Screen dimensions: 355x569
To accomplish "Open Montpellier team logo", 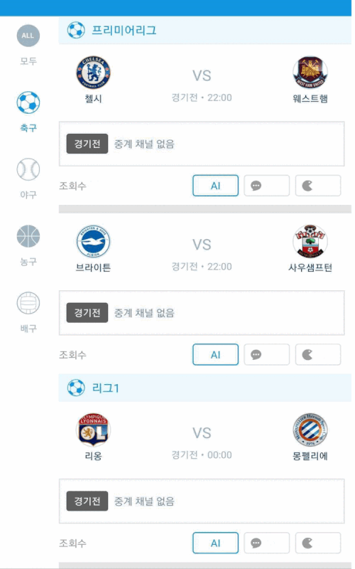I will coord(310,430).
